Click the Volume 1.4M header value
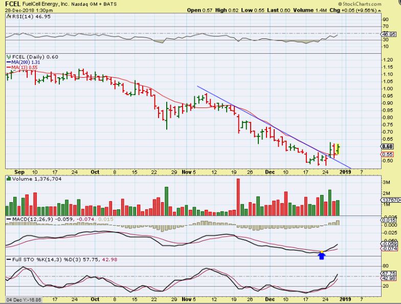The height and width of the screenshot is (304, 401). [x=310, y=10]
